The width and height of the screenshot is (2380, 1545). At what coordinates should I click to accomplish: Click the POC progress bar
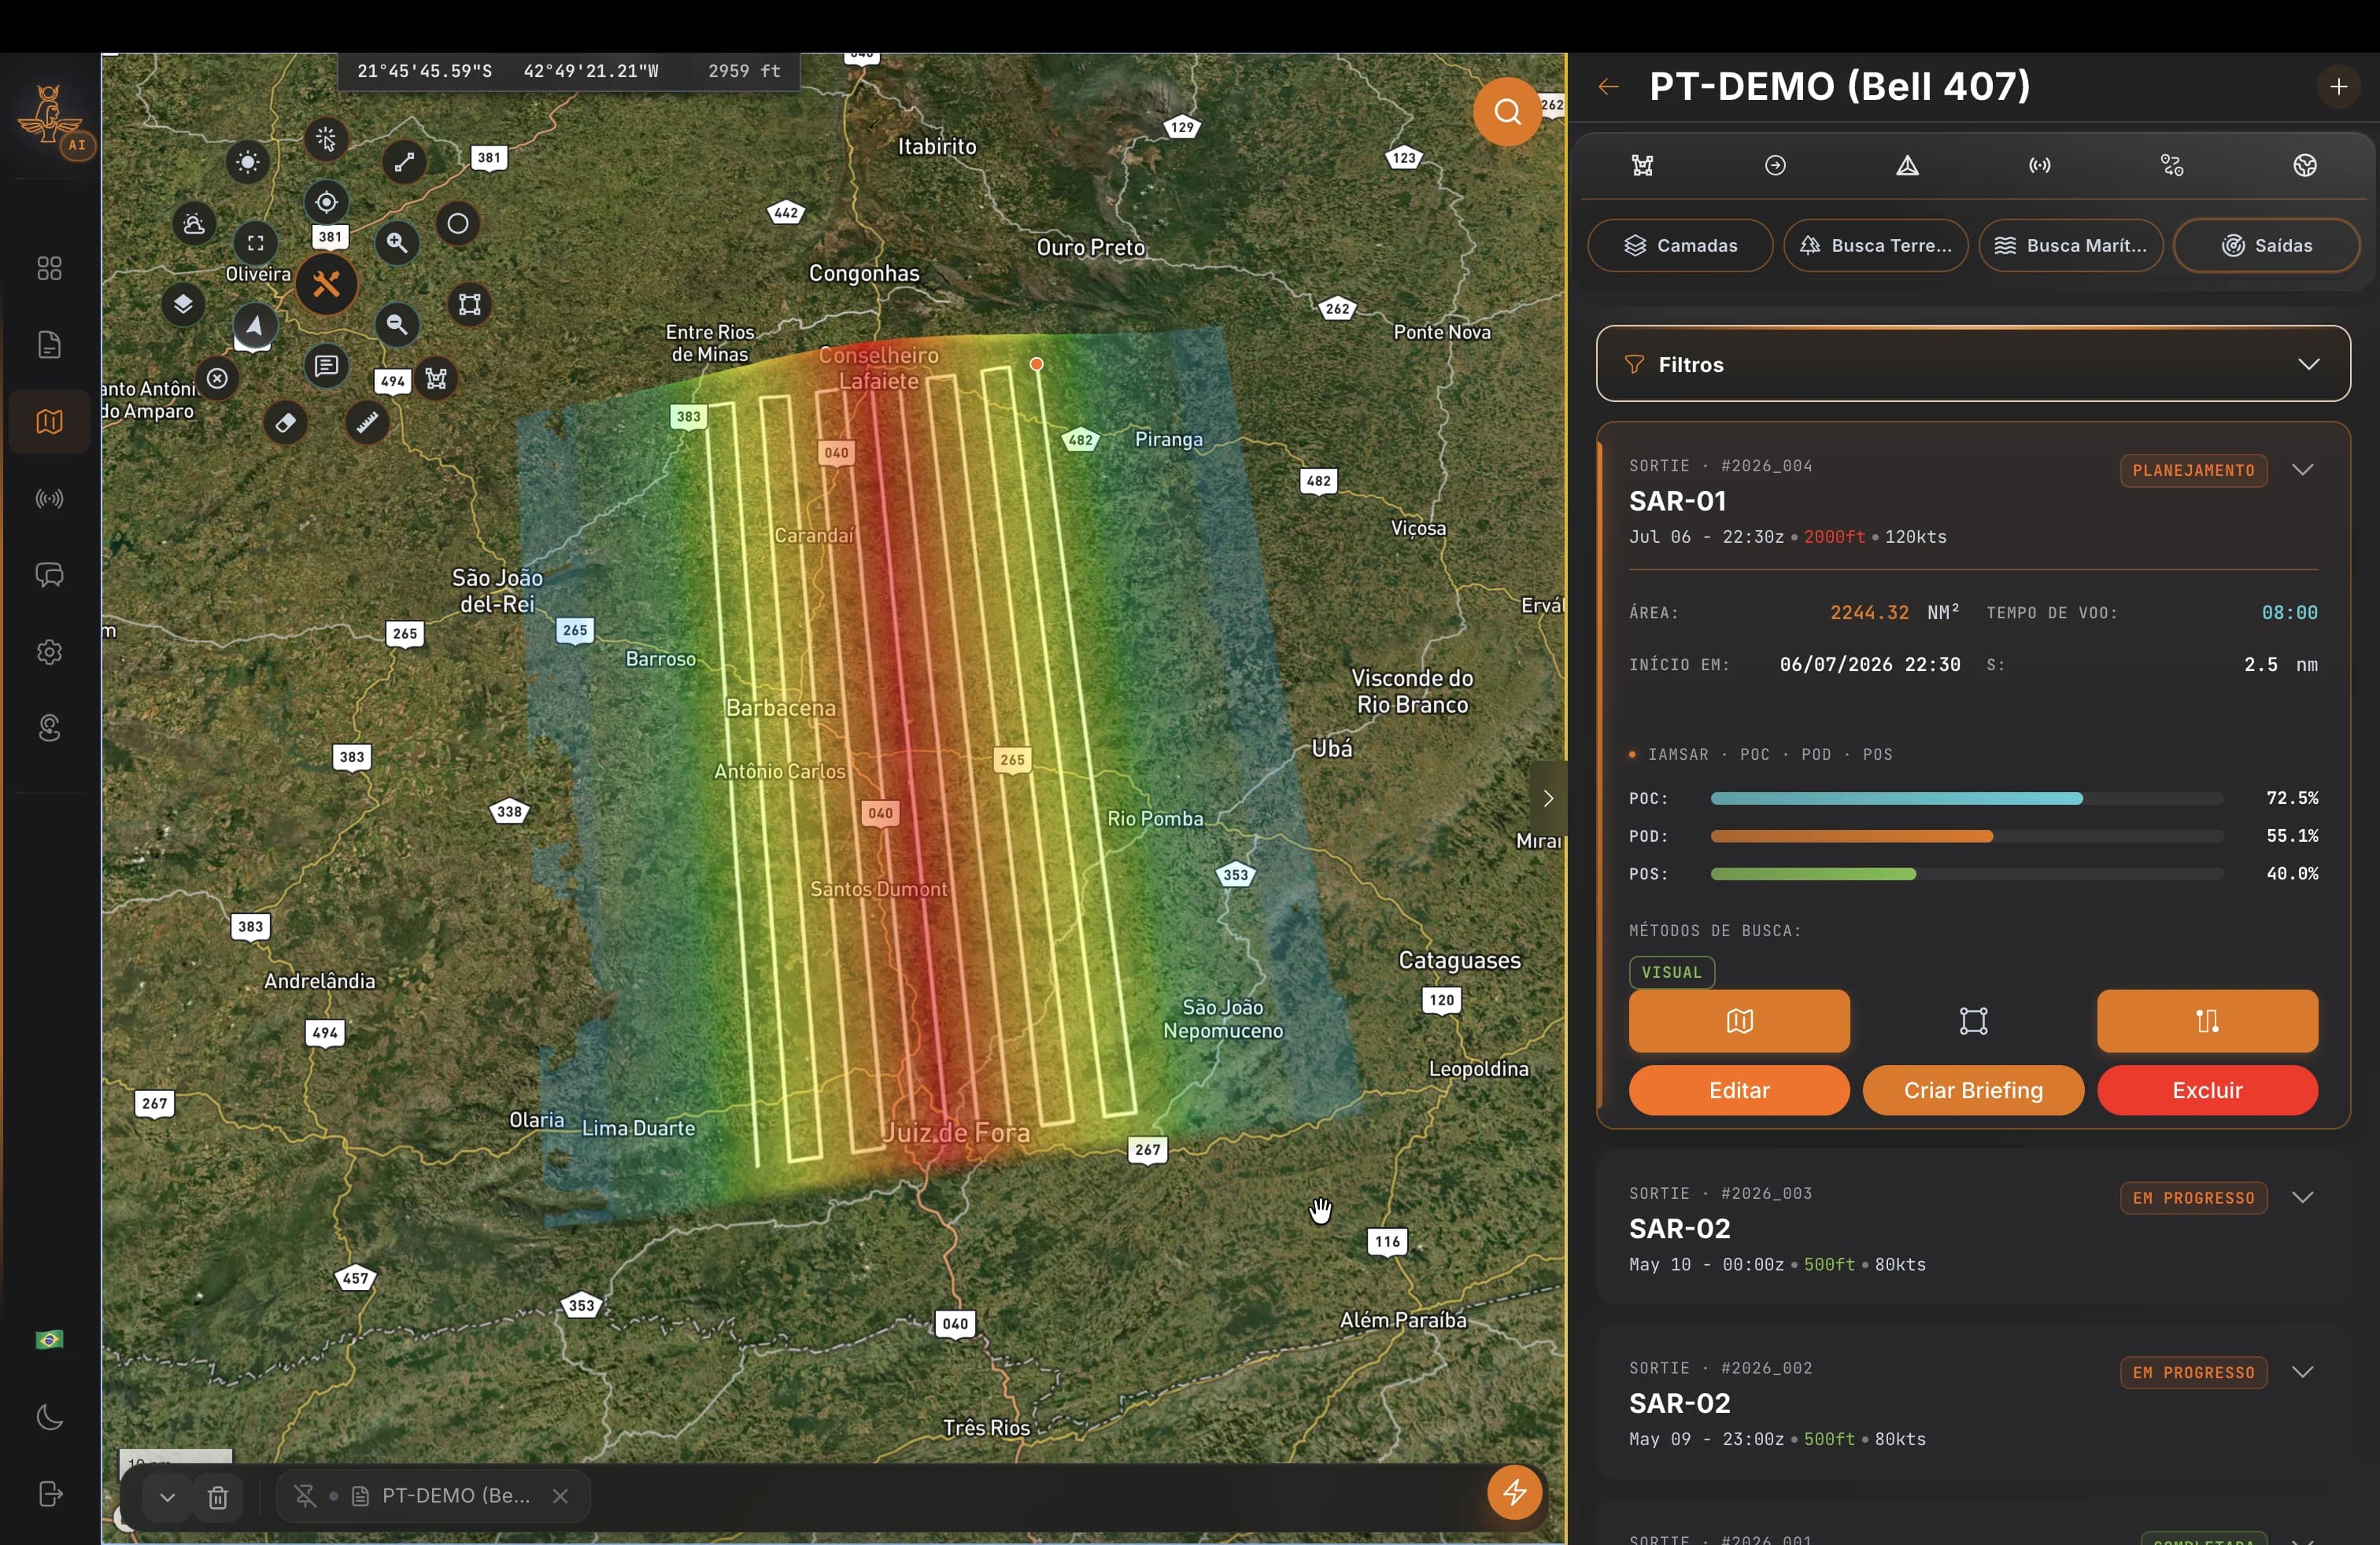click(1967, 798)
